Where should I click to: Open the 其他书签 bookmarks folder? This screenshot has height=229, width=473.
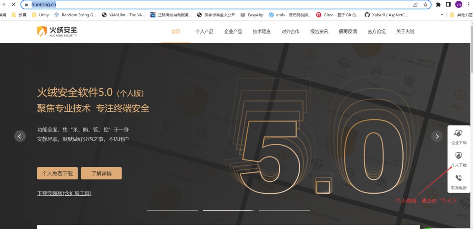461,15
